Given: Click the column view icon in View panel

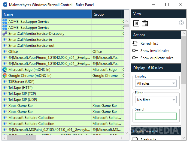Looking at the screenshot, I should [x=136, y=23].
